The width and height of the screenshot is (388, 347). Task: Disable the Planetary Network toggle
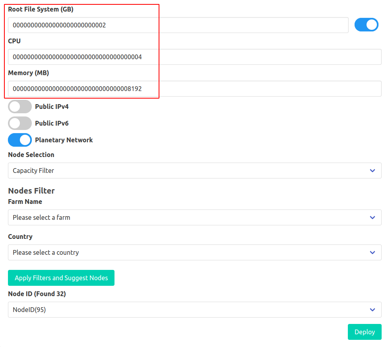tap(20, 140)
